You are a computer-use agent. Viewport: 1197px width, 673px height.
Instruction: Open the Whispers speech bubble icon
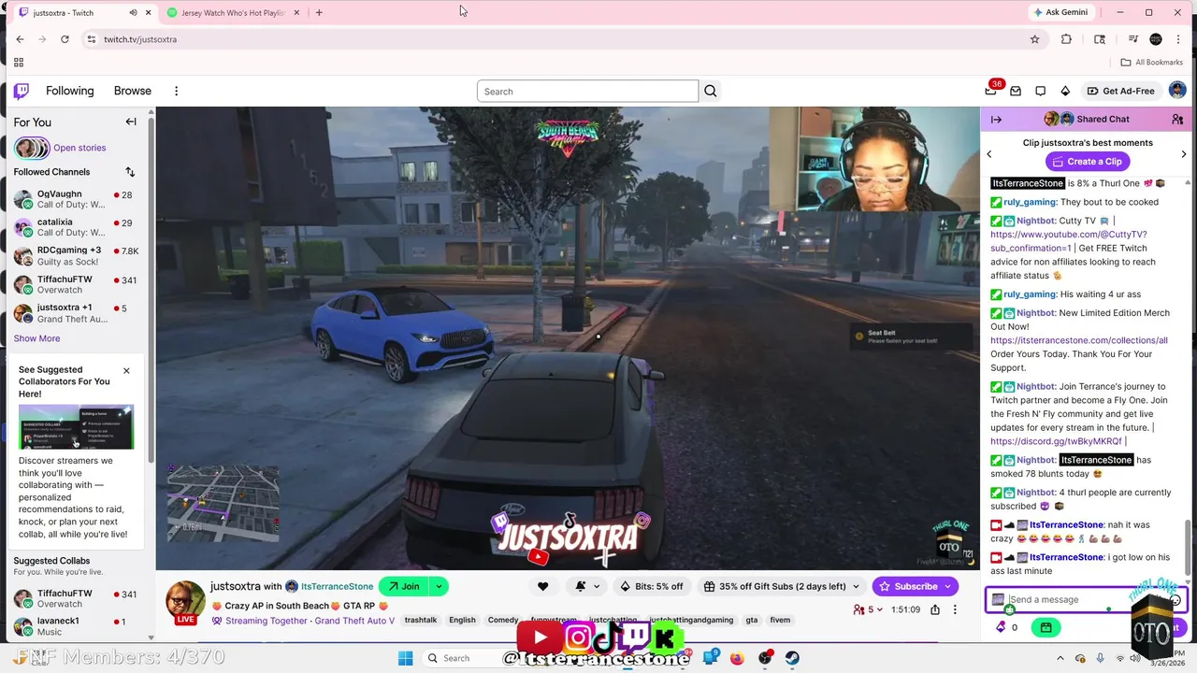pos(1040,91)
